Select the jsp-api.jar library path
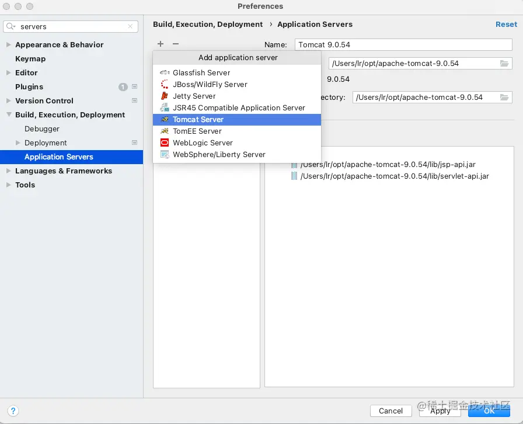The image size is (523, 424). [x=388, y=165]
